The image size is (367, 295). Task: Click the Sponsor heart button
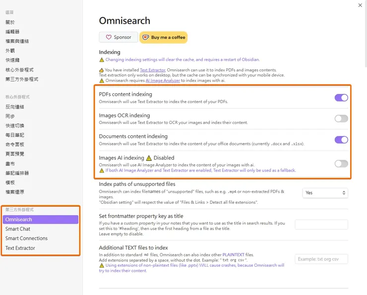coord(119,37)
